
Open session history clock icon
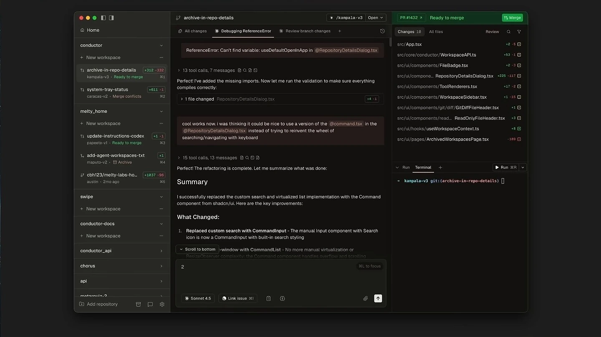pyautogui.click(x=382, y=31)
